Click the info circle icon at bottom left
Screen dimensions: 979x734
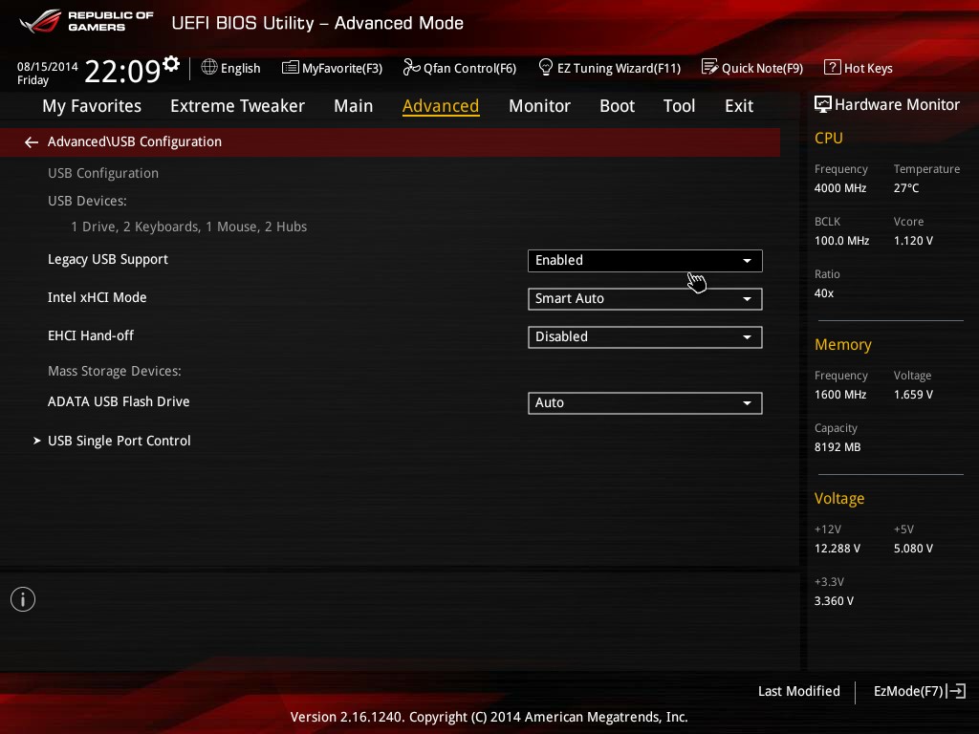point(23,599)
